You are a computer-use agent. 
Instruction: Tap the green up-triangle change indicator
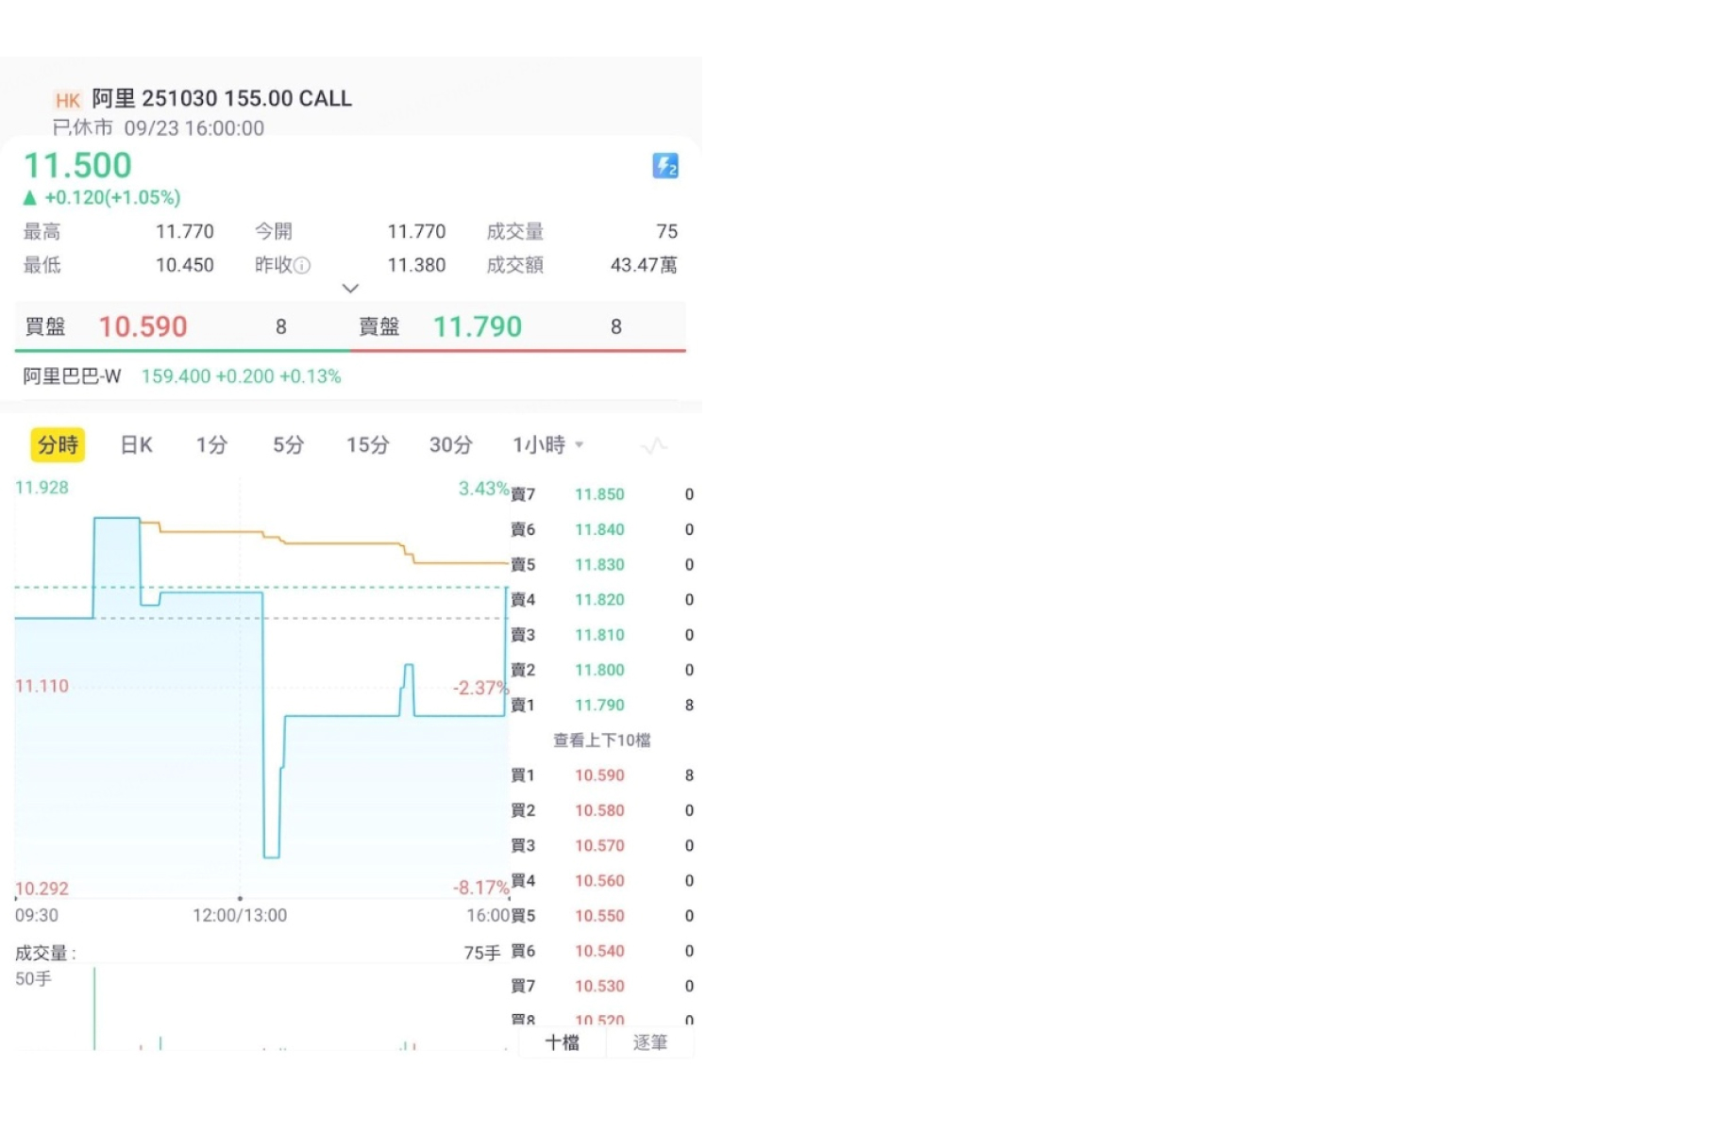29,198
